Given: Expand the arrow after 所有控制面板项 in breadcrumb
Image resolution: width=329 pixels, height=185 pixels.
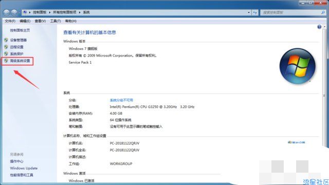Looking at the screenshot, I should pos(80,12).
